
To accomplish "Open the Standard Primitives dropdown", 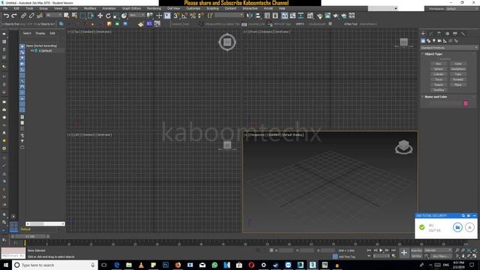I will pos(448,48).
